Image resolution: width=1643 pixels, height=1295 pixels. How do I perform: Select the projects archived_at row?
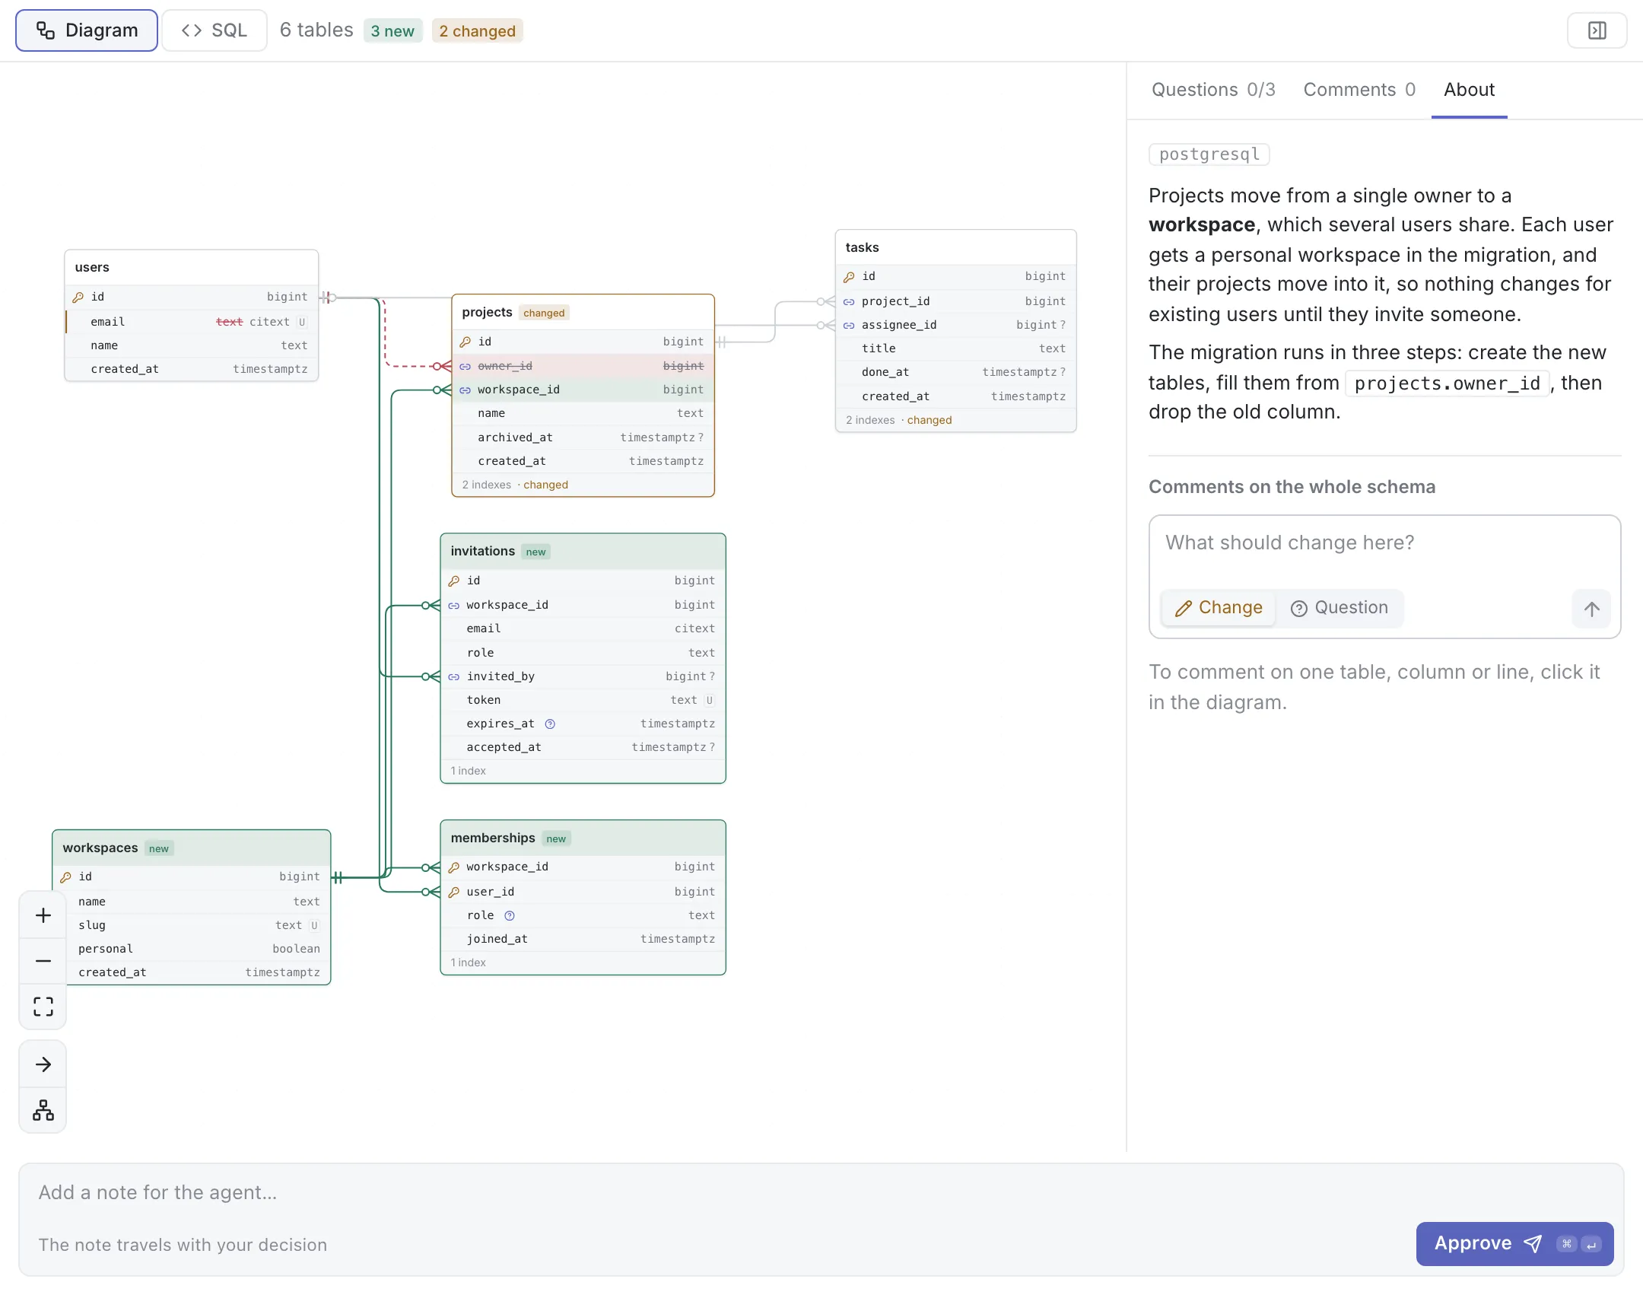583,437
